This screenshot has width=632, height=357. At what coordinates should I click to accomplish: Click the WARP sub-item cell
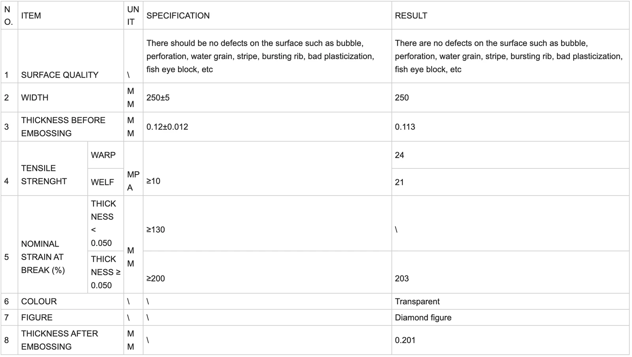coord(105,155)
